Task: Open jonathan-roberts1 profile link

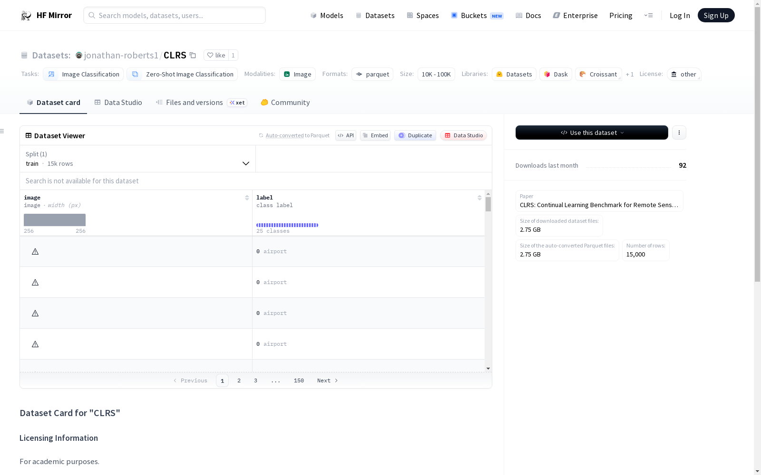Action: tap(121, 55)
